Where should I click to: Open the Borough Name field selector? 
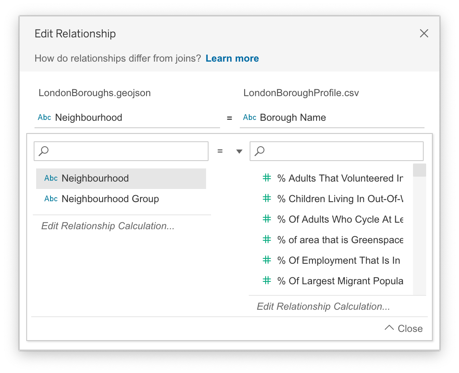point(332,118)
